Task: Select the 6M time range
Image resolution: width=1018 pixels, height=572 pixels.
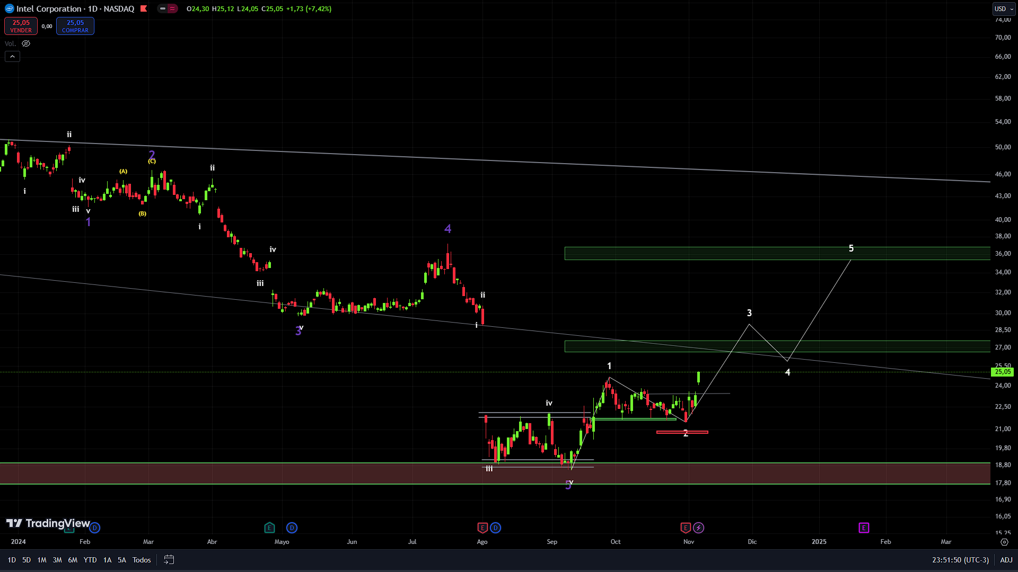Action: point(73,560)
